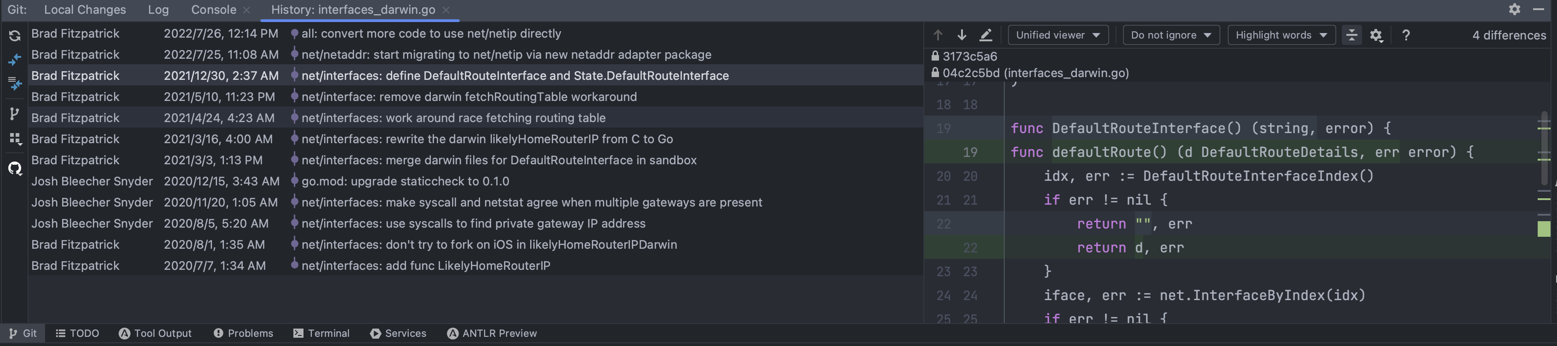This screenshot has width=1557, height=346.
Task: Open Git panel settings gear at top right
Action: point(1515,9)
